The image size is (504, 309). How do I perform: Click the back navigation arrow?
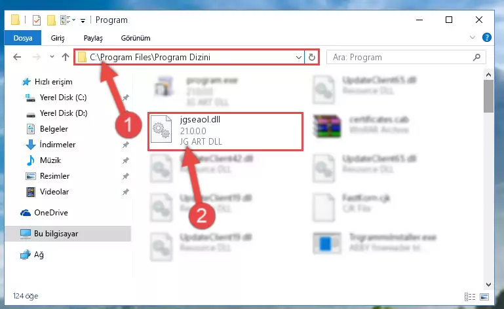coord(17,57)
